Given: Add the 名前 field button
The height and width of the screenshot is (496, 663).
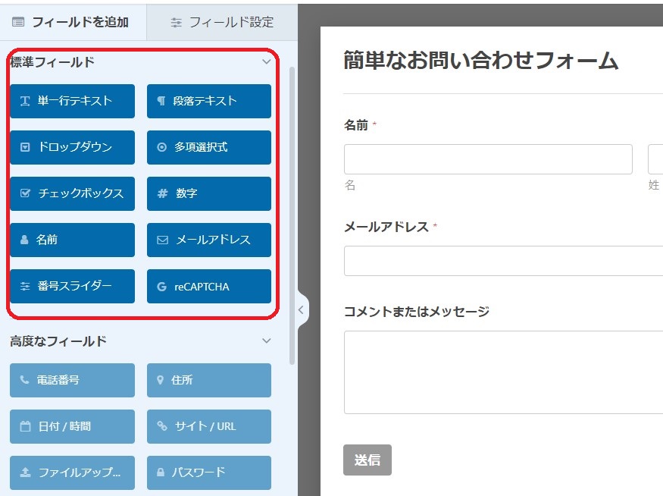Looking at the screenshot, I should click(73, 240).
